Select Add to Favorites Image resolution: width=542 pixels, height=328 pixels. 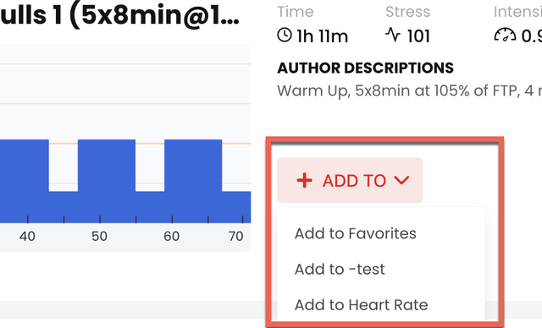point(356,233)
